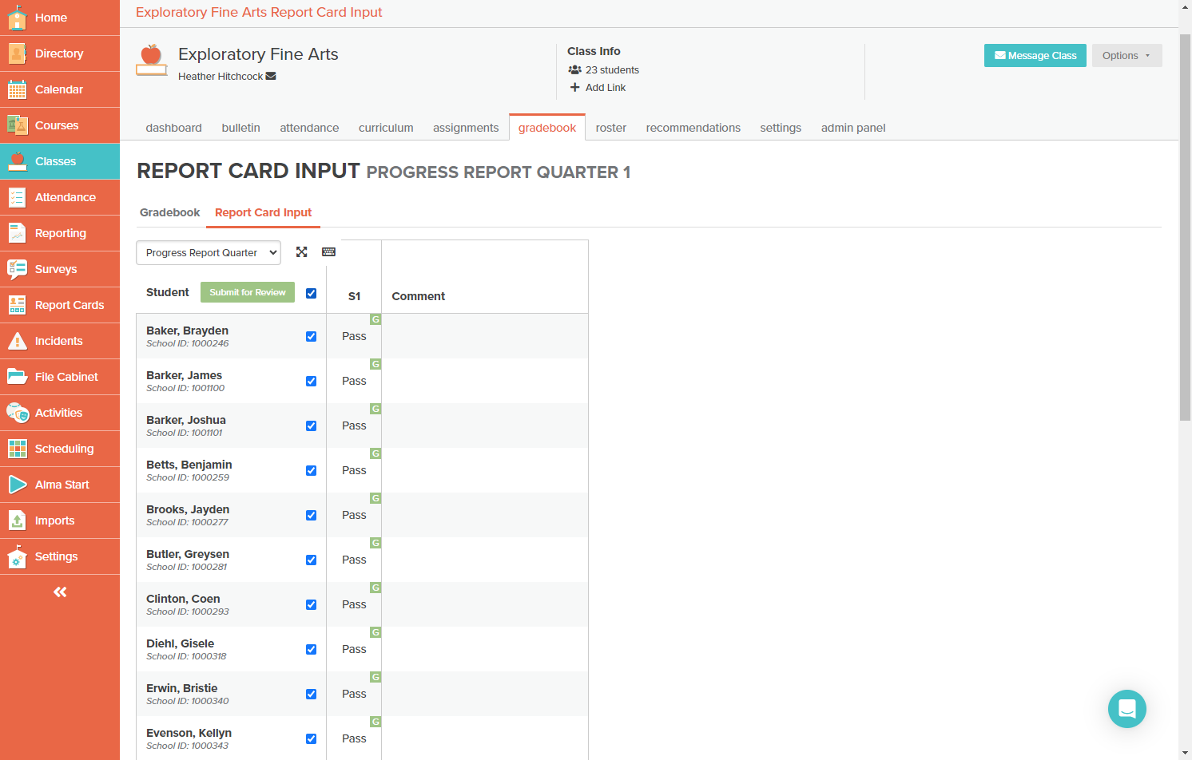Viewport: 1192px width, 760px height.
Task: Switch to the attendance tab
Action: pyautogui.click(x=309, y=128)
